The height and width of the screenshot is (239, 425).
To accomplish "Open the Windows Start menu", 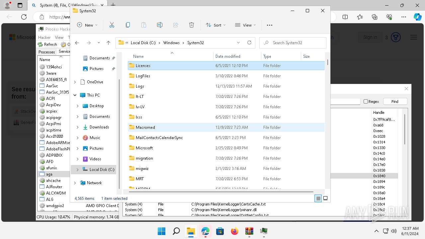I will [162, 231].
